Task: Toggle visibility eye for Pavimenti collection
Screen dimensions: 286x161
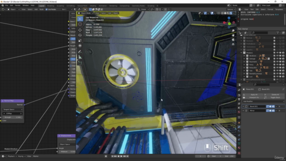Action: [277, 62]
